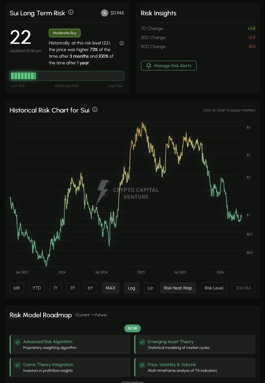This screenshot has width=265, height=383.
Task: Enable the 30d MA overlay
Action: click(x=243, y=288)
